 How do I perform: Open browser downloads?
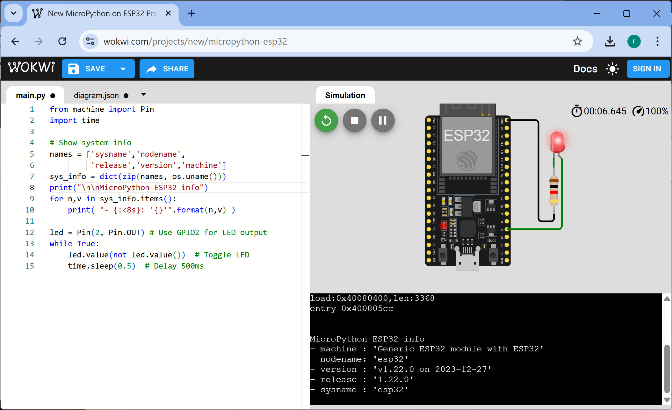(x=610, y=41)
